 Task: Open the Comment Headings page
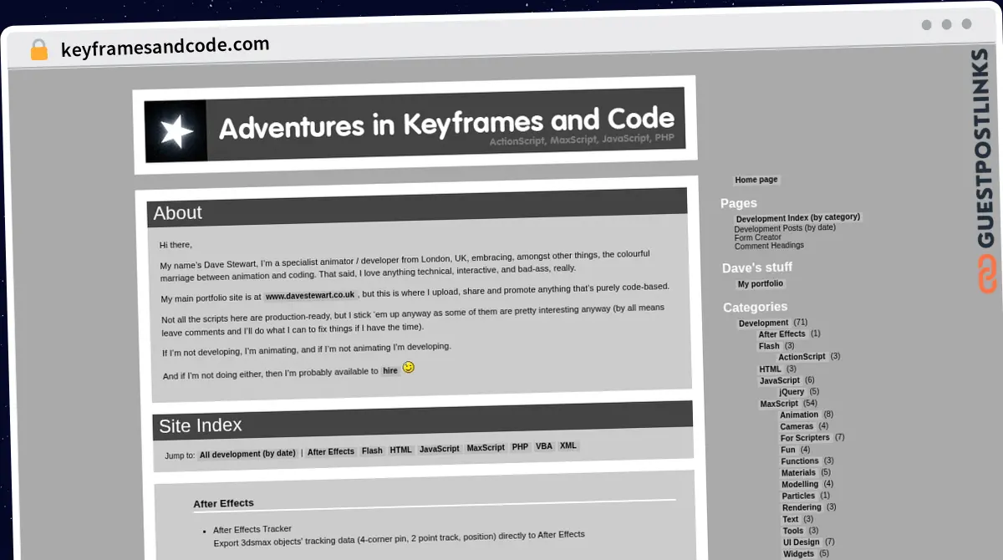coord(769,246)
